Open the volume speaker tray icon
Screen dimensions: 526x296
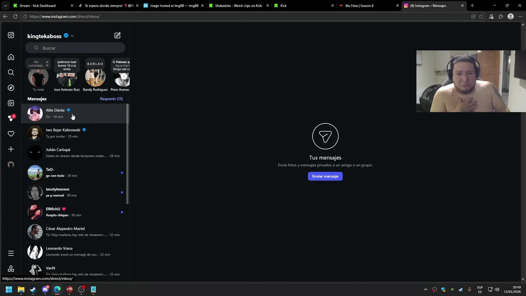point(497,289)
